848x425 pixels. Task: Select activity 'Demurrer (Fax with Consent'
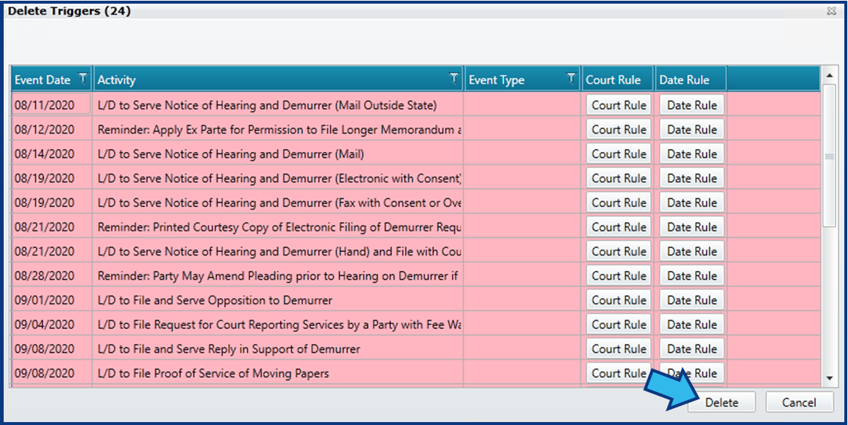(279, 203)
